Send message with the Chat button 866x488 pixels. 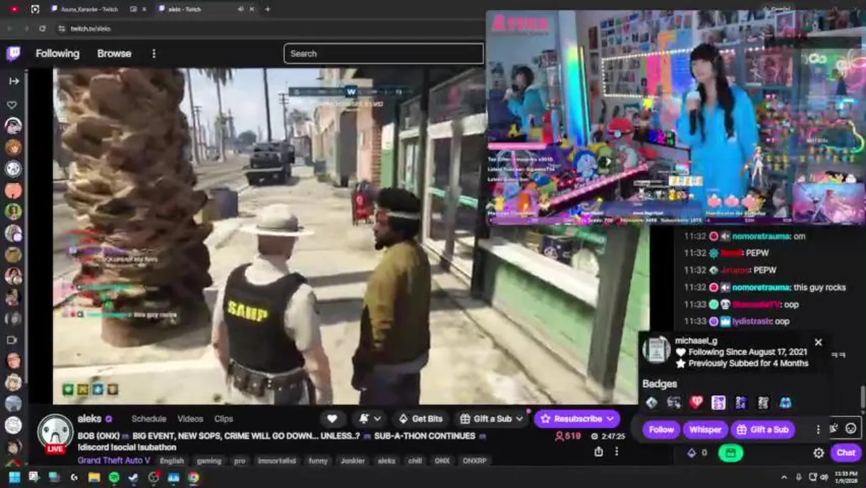(846, 453)
